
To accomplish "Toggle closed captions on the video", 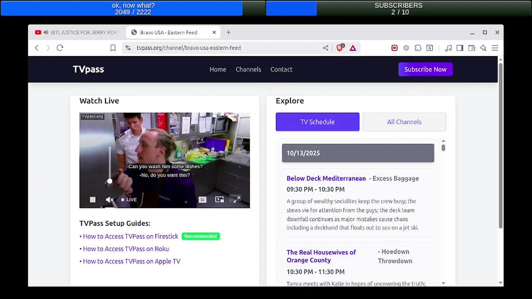I will (202, 200).
